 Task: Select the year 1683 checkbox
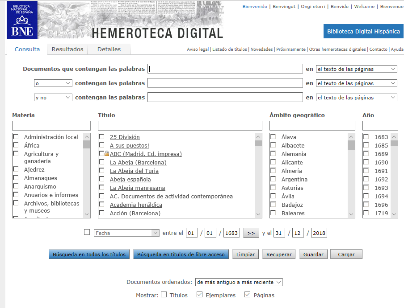[366, 137]
